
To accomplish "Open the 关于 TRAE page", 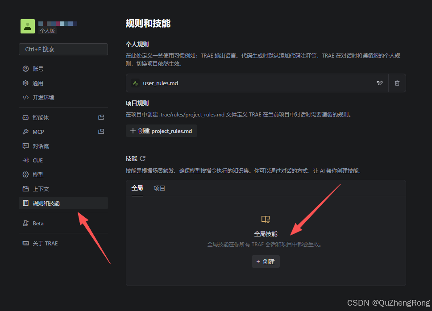I will (x=63, y=244).
